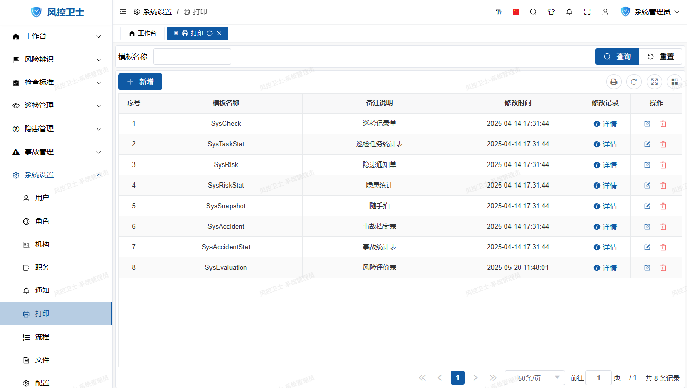The width and height of the screenshot is (687, 388).
Task: Click the print icon in table toolbar
Action: point(613,82)
